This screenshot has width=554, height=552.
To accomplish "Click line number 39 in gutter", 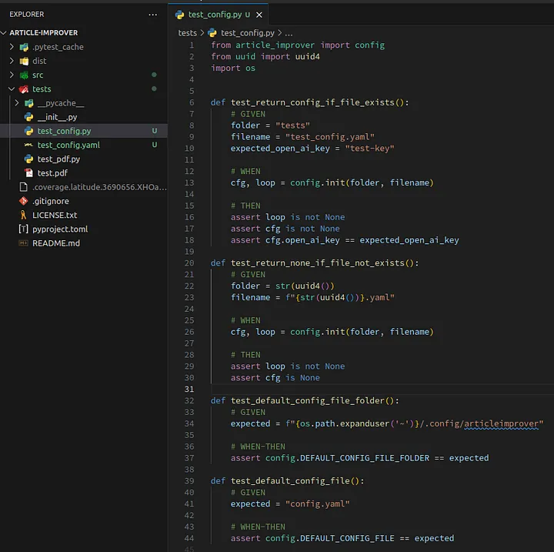I will (189, 481).
